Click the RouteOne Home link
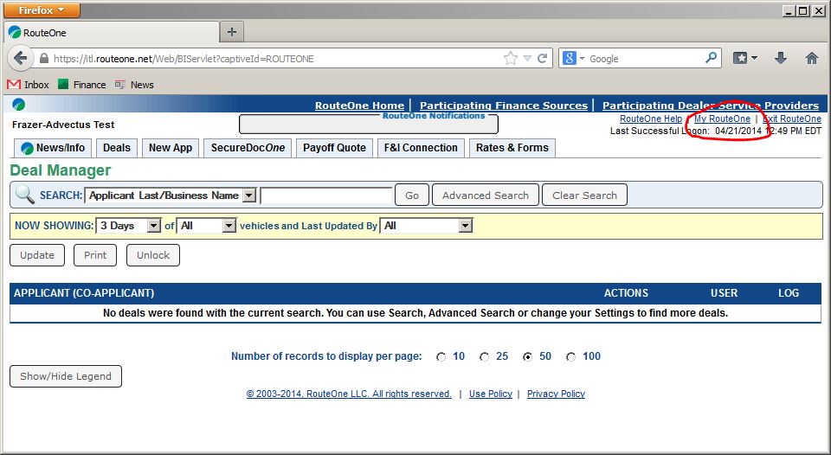 coord(359,106)
